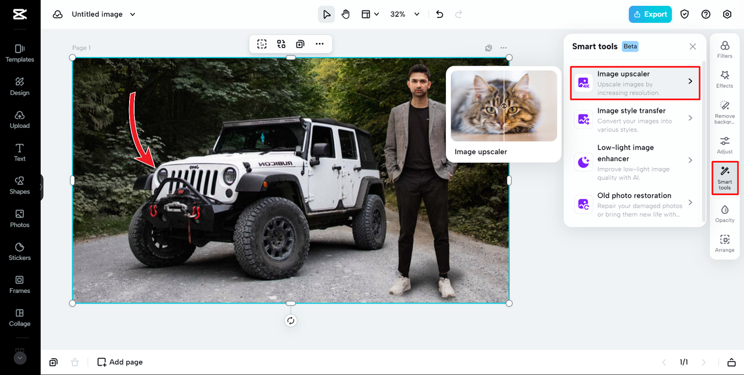Image resolution: width=744 pixels, height=375 pixels.
Task: Open the Upload panel
Action: pos(20,119)
